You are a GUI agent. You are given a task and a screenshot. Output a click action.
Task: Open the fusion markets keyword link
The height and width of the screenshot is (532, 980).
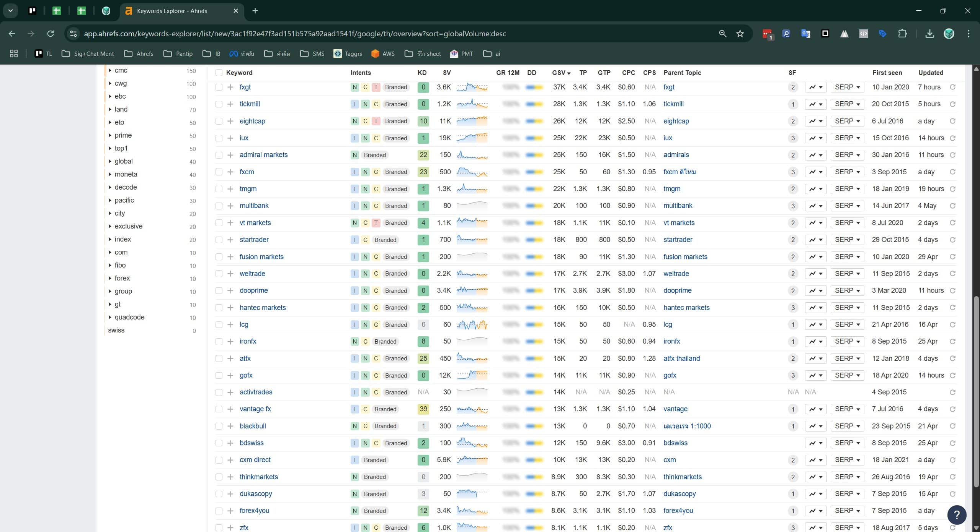tap(261, 257)
